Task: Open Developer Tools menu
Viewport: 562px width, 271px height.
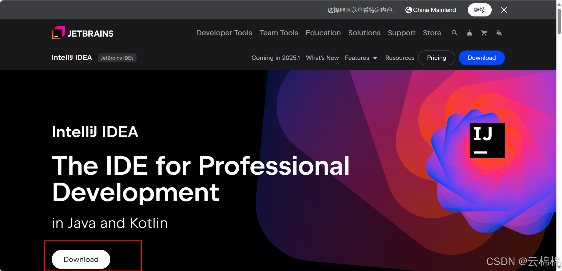Action: click(x=224, y=33)
